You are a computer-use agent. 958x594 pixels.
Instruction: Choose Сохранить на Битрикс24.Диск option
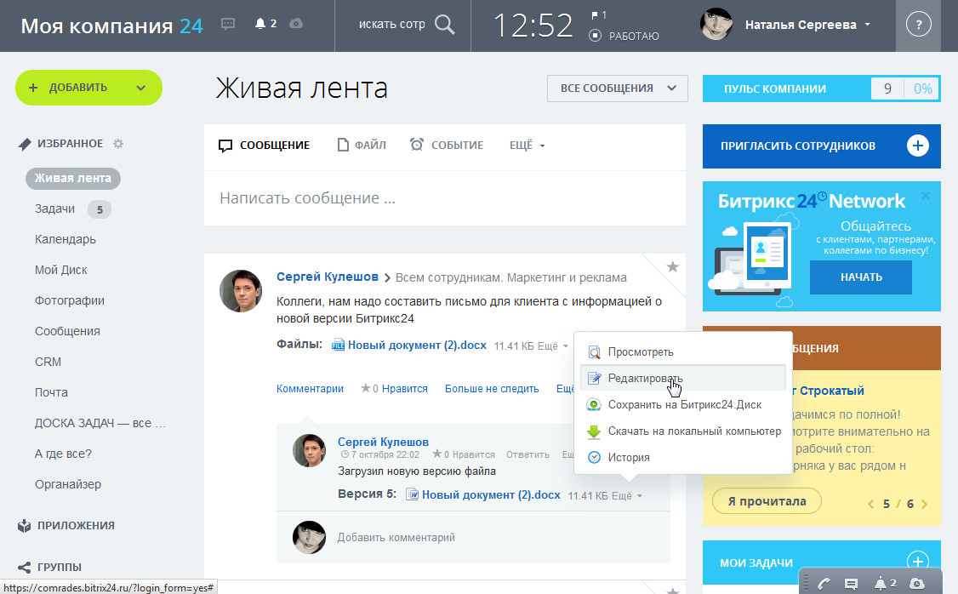click(x=683, y=404)
